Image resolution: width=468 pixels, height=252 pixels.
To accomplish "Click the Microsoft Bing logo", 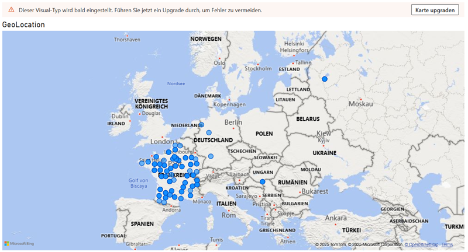I will 19,243.
